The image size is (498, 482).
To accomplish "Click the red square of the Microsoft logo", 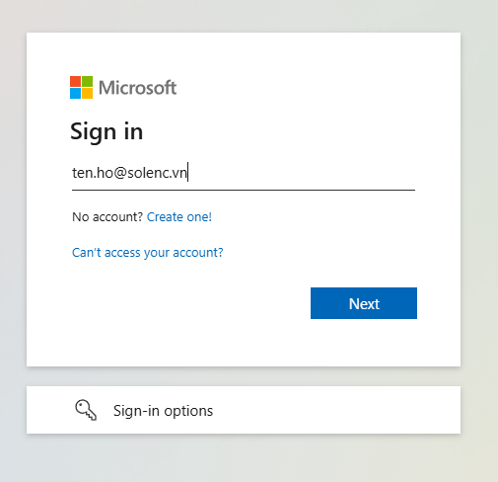I will [x=75, y=81].
